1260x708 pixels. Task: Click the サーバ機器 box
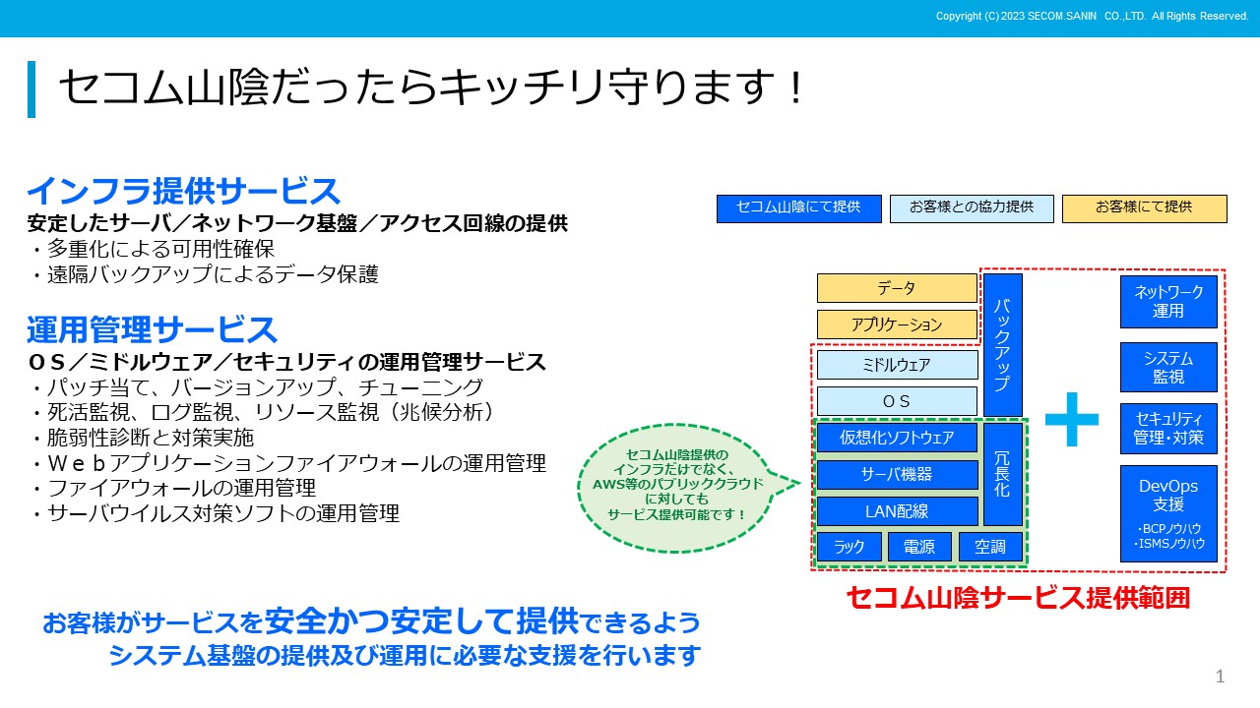pos(897,474)
